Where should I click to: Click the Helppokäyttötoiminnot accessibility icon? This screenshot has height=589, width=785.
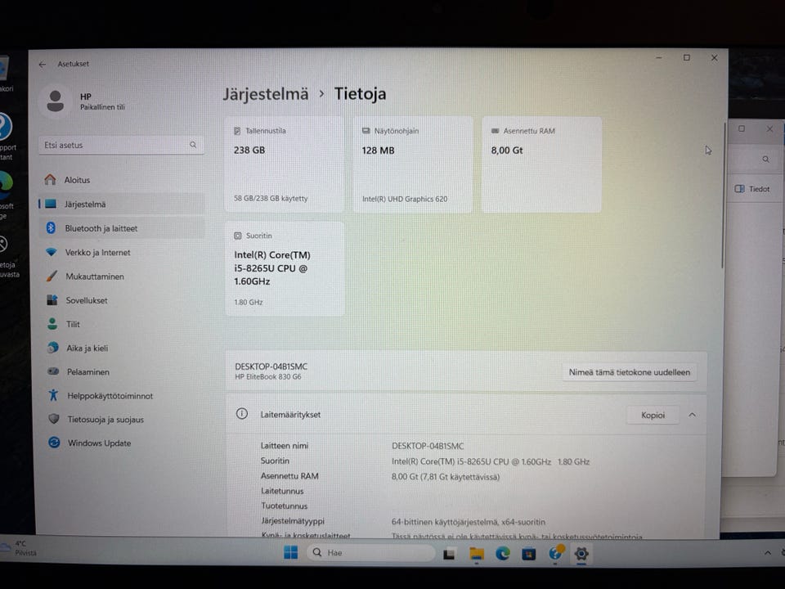53,395
